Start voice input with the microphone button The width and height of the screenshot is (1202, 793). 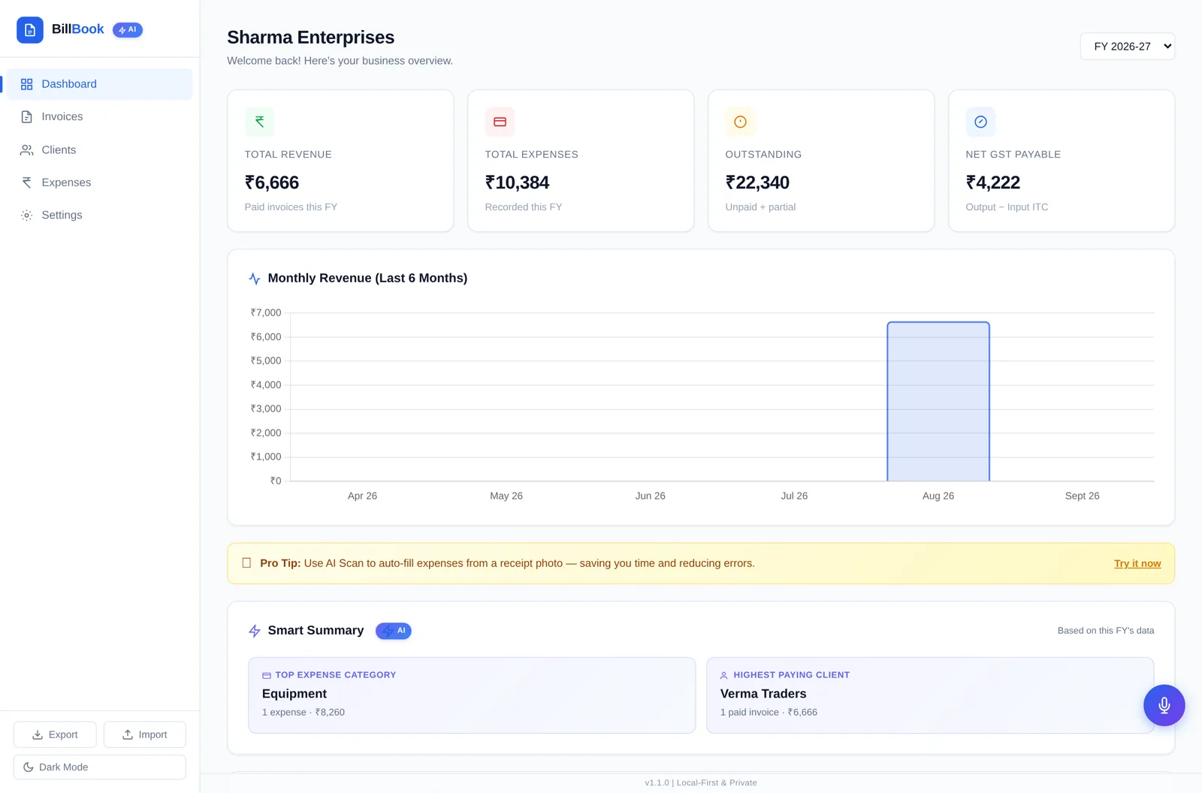[x=1164, y=705]
